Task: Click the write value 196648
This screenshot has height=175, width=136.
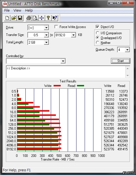Action: tap(109, 104)
